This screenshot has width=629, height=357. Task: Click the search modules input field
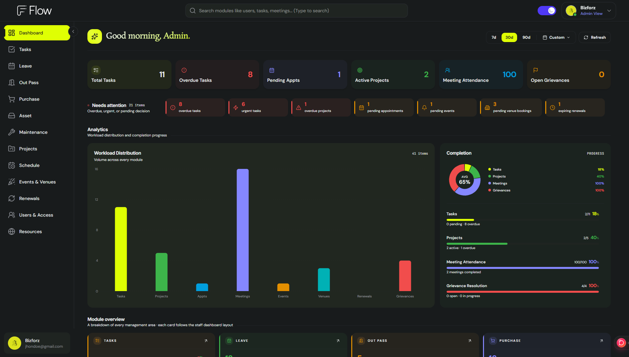pyautogui.click(x=296, y=11)
